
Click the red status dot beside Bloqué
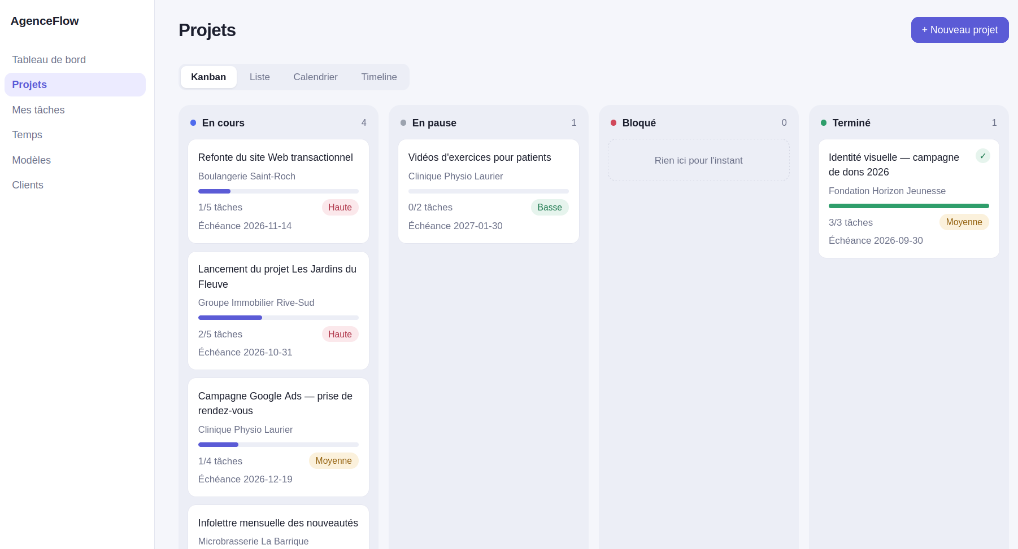(614, 123)
